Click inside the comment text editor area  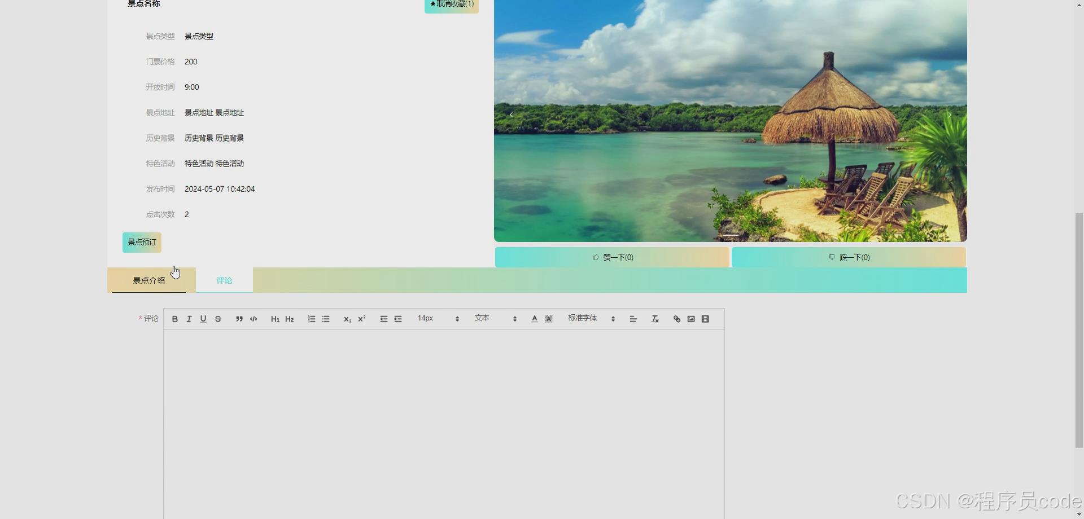(444, 424)
